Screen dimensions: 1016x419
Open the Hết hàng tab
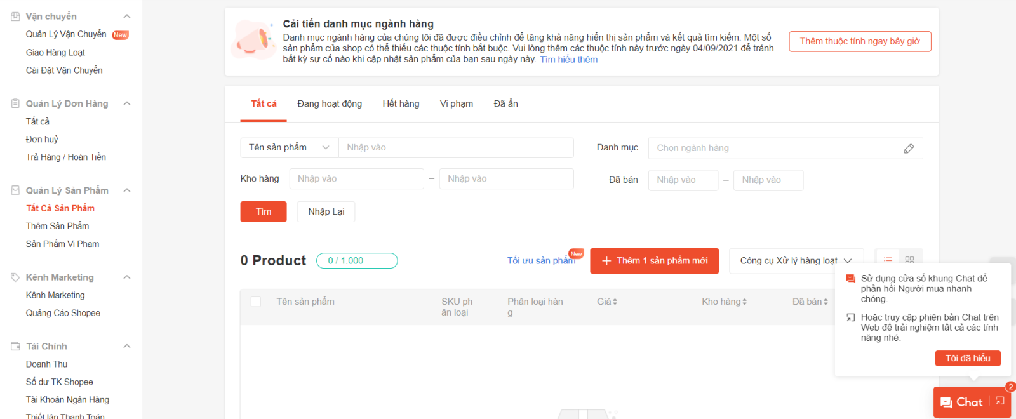[x=401, y=104]
